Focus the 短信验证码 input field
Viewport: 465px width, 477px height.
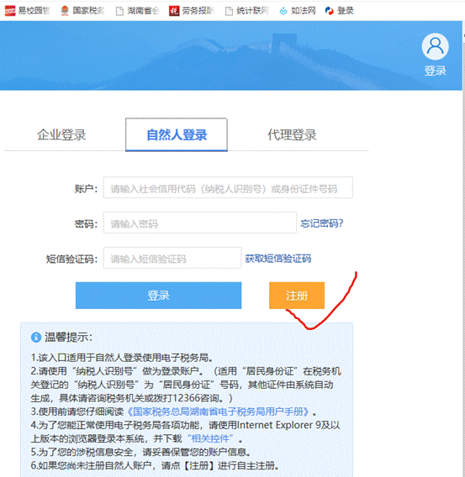tap(172, 258)
